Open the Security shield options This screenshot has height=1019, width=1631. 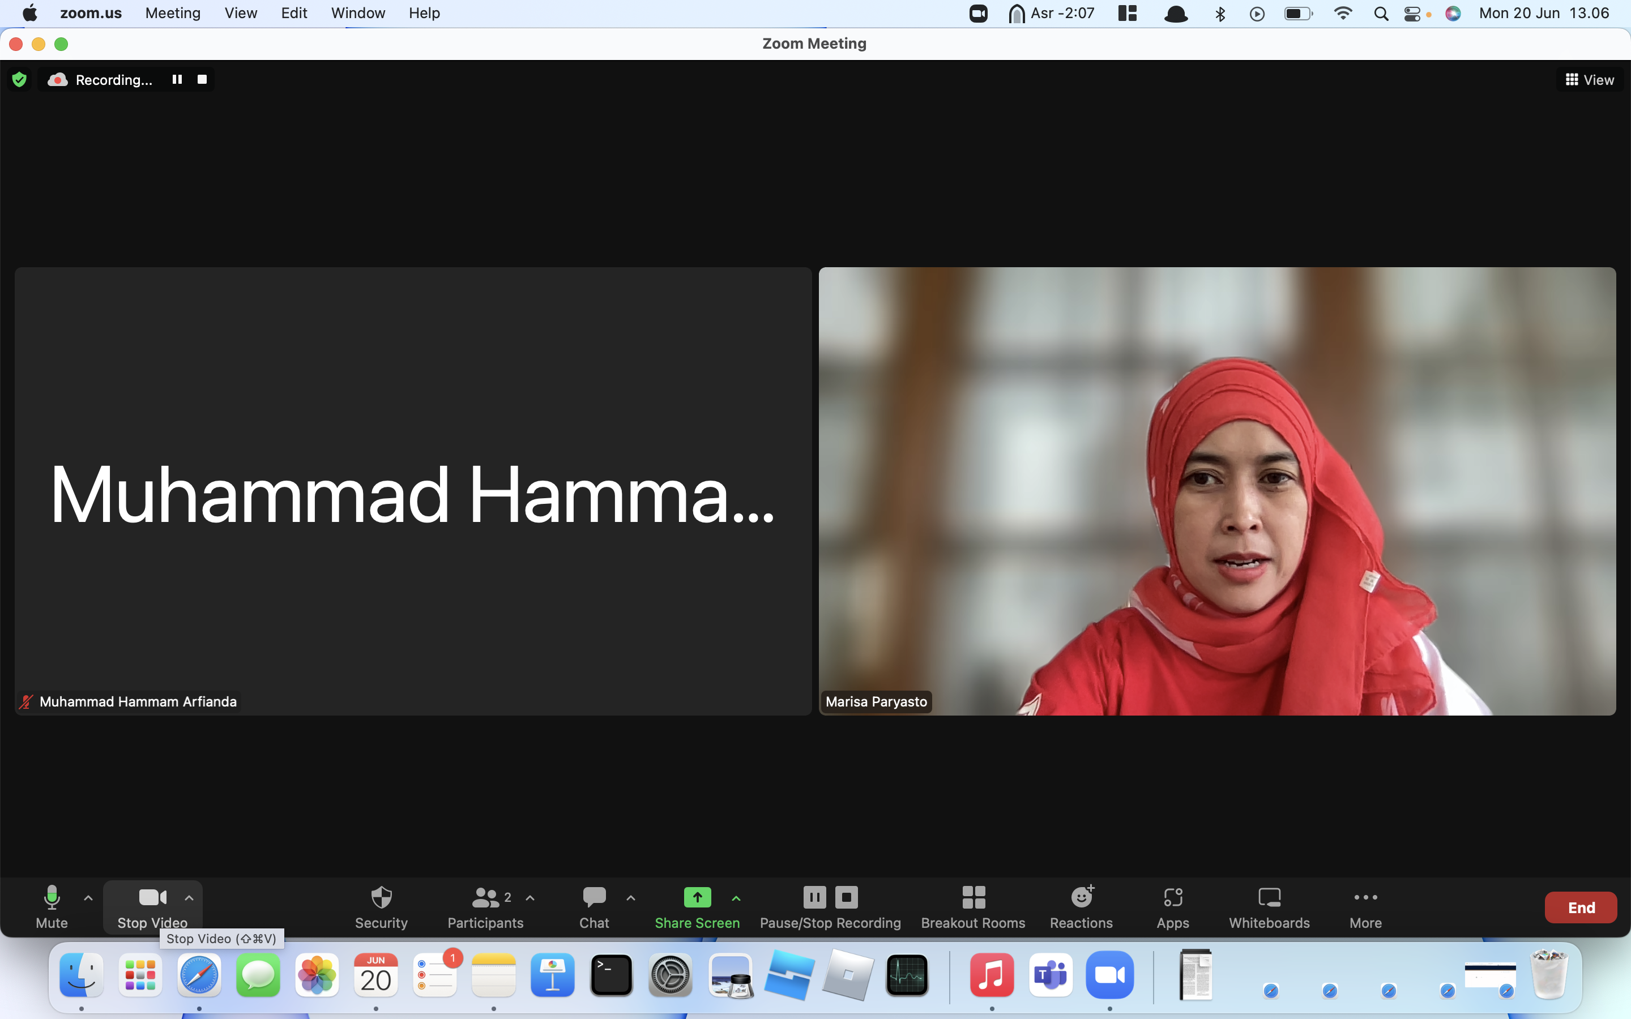point(381,907)
